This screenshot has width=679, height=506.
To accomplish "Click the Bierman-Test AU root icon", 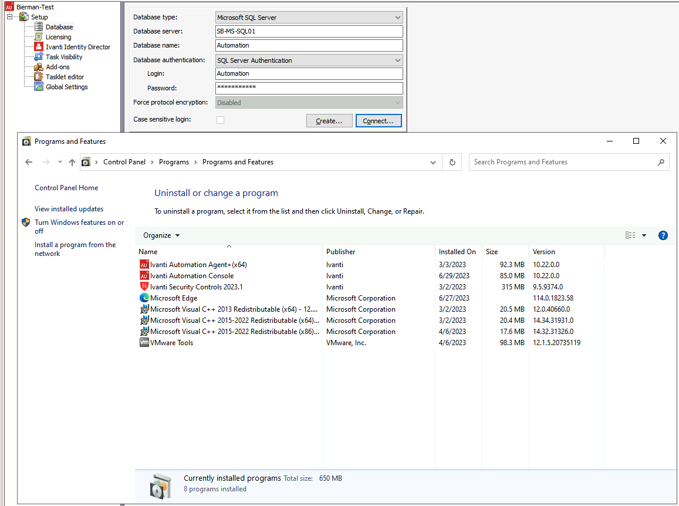I will 9,7.
